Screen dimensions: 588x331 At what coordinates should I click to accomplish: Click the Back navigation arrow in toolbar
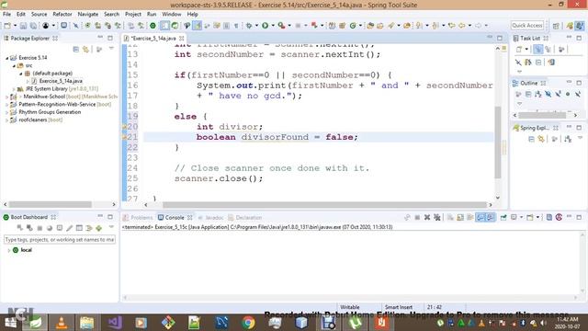tap(461, 26)
